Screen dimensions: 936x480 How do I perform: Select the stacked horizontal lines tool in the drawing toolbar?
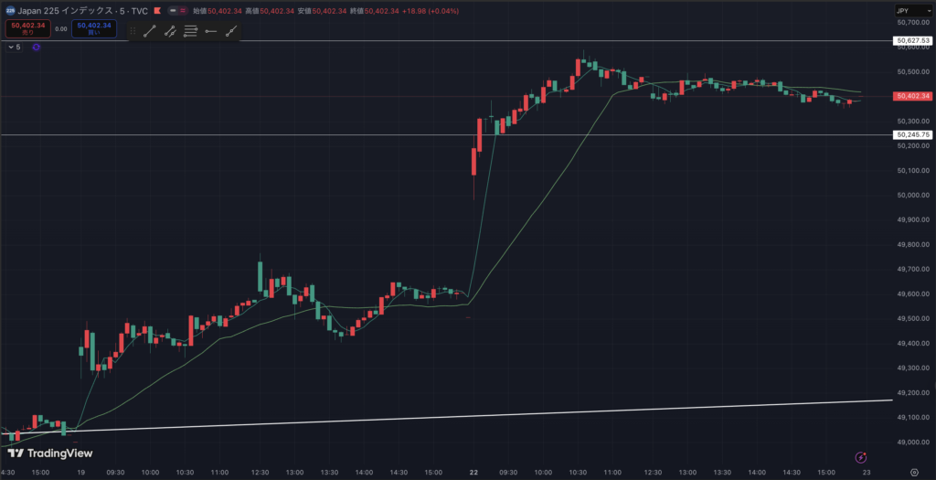[190, 31]
